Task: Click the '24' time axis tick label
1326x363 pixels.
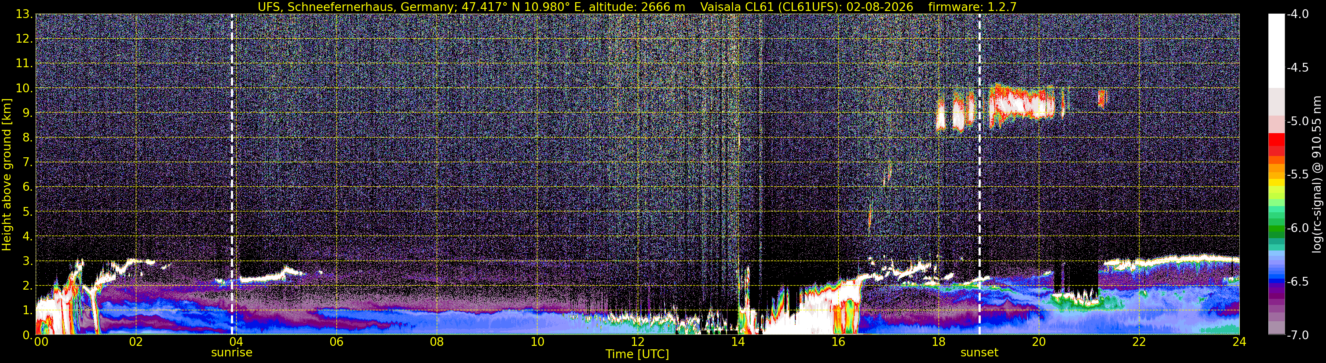Action: [x=1239, y=342]
